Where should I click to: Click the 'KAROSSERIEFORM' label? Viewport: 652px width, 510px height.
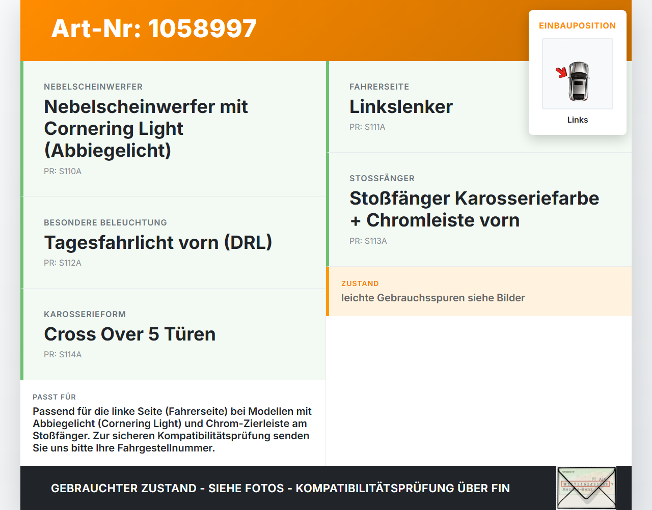(x=85, y=314)
